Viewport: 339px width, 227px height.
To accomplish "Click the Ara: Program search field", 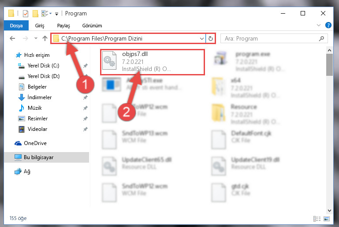I will pos(270,38).
